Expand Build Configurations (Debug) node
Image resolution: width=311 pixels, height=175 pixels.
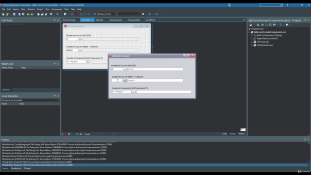[252, 35]
